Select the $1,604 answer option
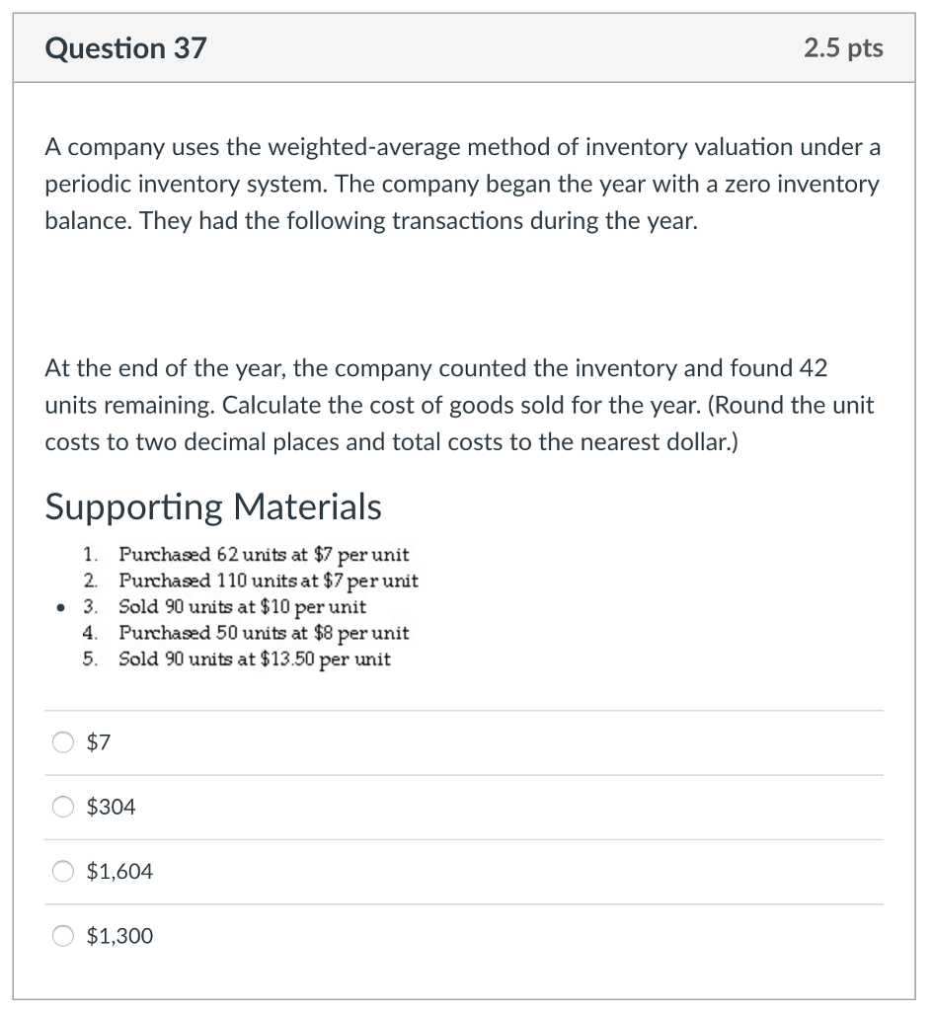The image size is (933, 1011). [62, 871]
